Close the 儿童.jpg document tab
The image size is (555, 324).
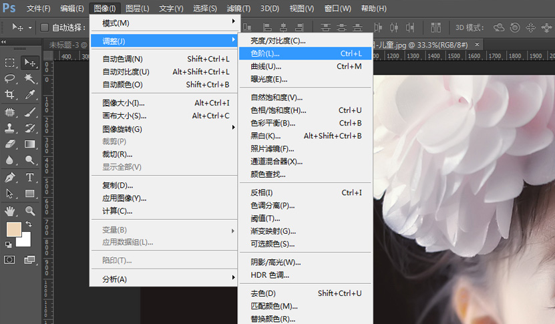(477, 44)
